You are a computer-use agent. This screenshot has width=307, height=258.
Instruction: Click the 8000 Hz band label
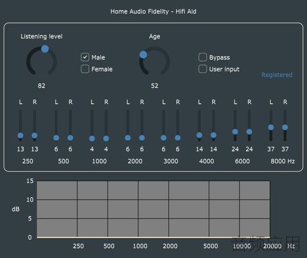coord(283,161)
